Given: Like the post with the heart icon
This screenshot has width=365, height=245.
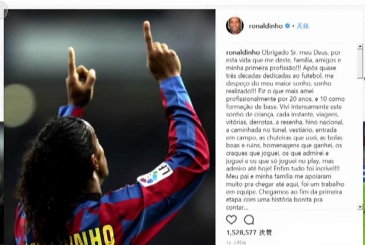Looking at the screenshot, I should pyautogui.click(x=231, y=219).
